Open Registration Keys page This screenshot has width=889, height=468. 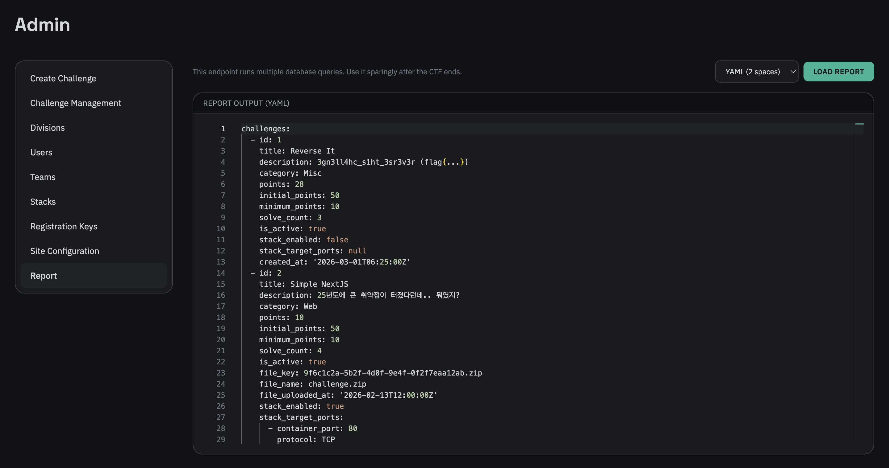[x=64, y=226]
